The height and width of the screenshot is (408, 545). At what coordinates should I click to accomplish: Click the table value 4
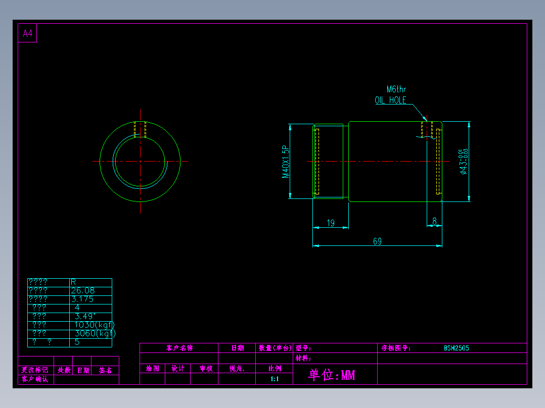tap(77, 308)
